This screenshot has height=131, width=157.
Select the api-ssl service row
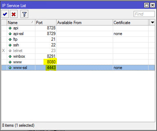point(78,34)
